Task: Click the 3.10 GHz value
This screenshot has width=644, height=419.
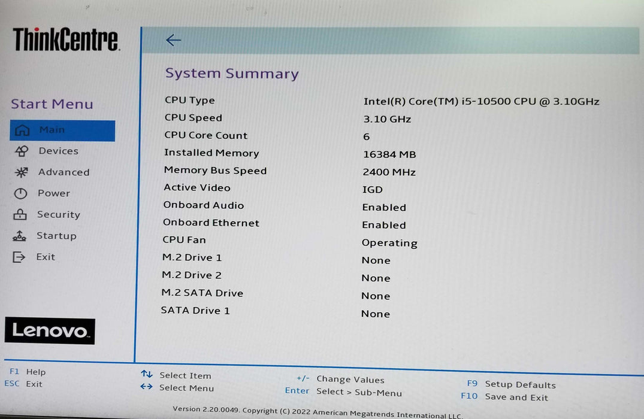Action: pyautogui.click(x=387, y=119)
